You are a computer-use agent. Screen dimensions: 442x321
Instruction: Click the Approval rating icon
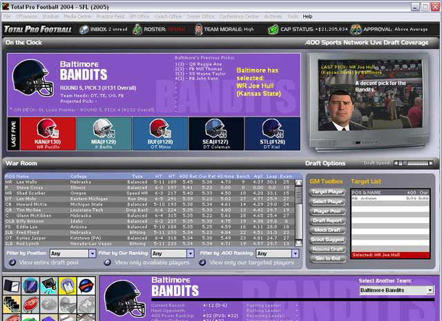356,30
